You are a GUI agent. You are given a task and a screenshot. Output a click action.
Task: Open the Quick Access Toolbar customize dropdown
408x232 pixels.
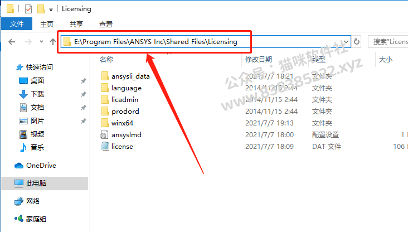pyautogui.click(x=51, y=9)
